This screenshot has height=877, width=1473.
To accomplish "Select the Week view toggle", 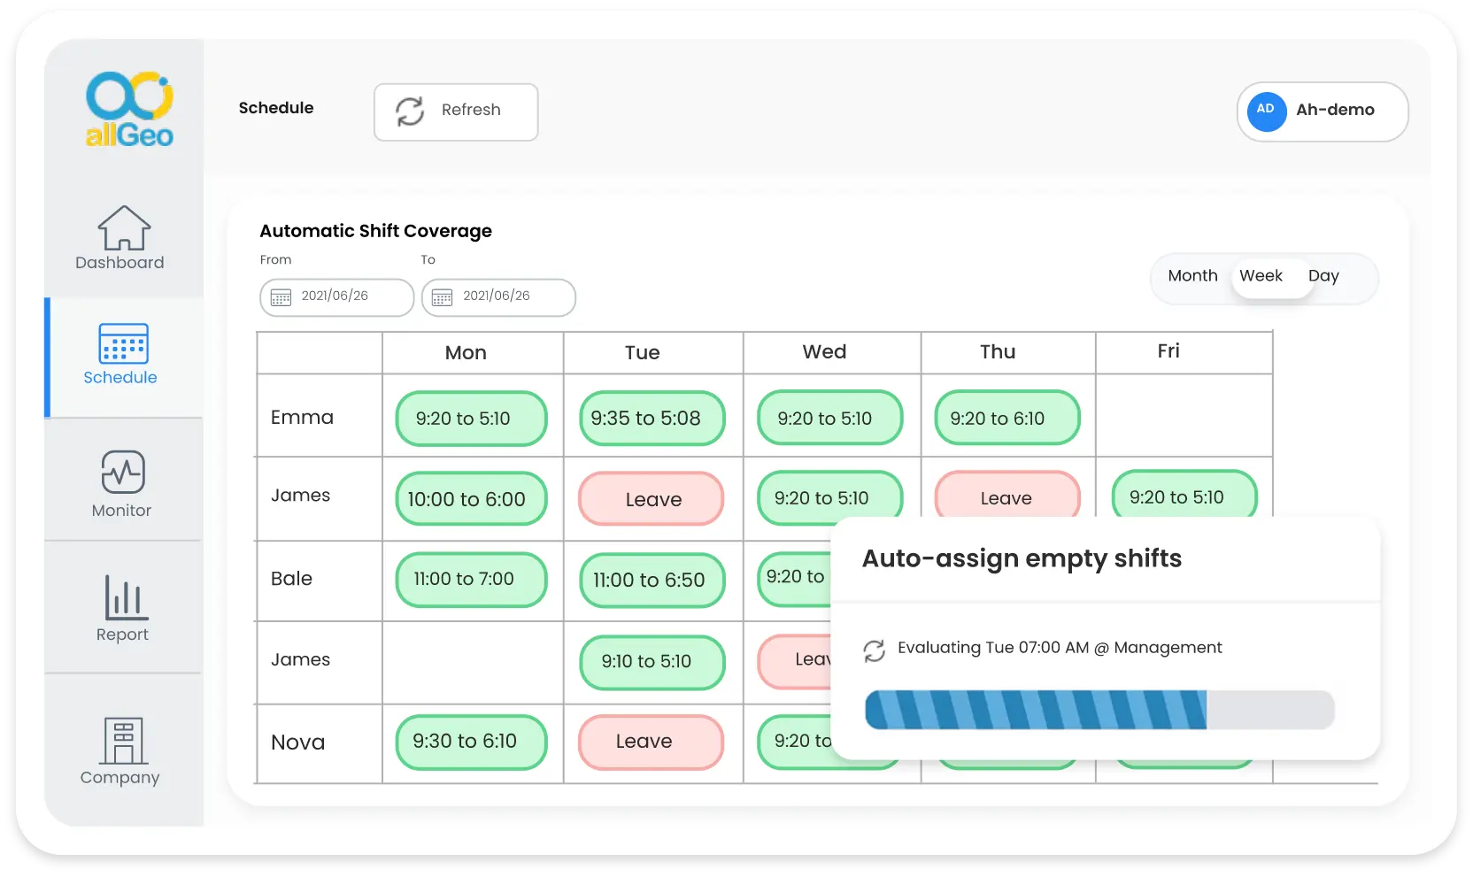I will (x=1261, y=276).
